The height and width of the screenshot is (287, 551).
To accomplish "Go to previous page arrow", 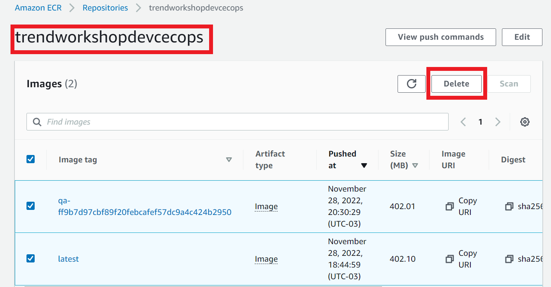I will (463, 122).
